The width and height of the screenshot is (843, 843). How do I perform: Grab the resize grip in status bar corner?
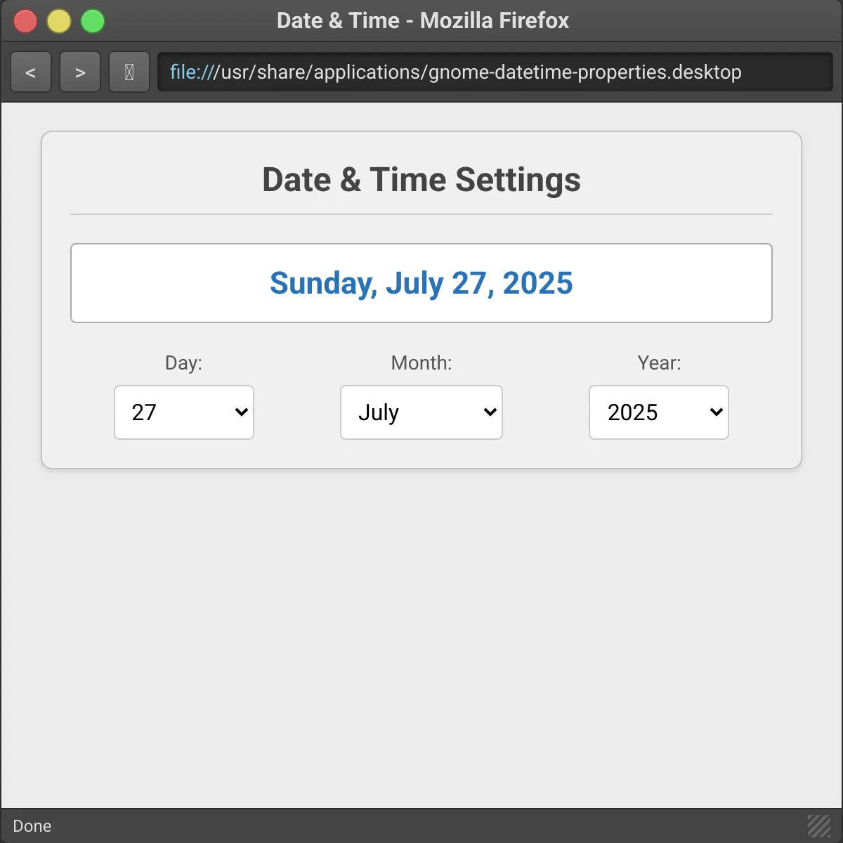point(819,826)
